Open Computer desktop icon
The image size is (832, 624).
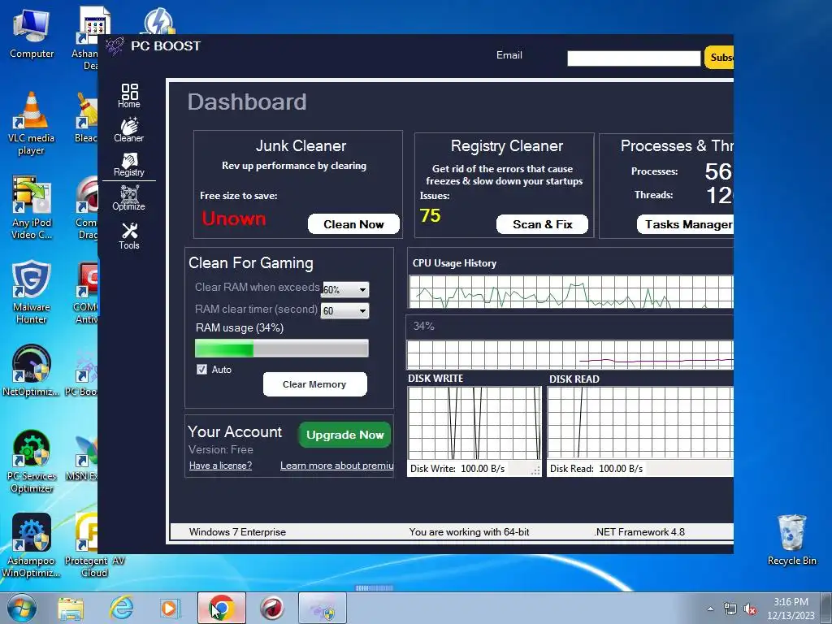32,33
